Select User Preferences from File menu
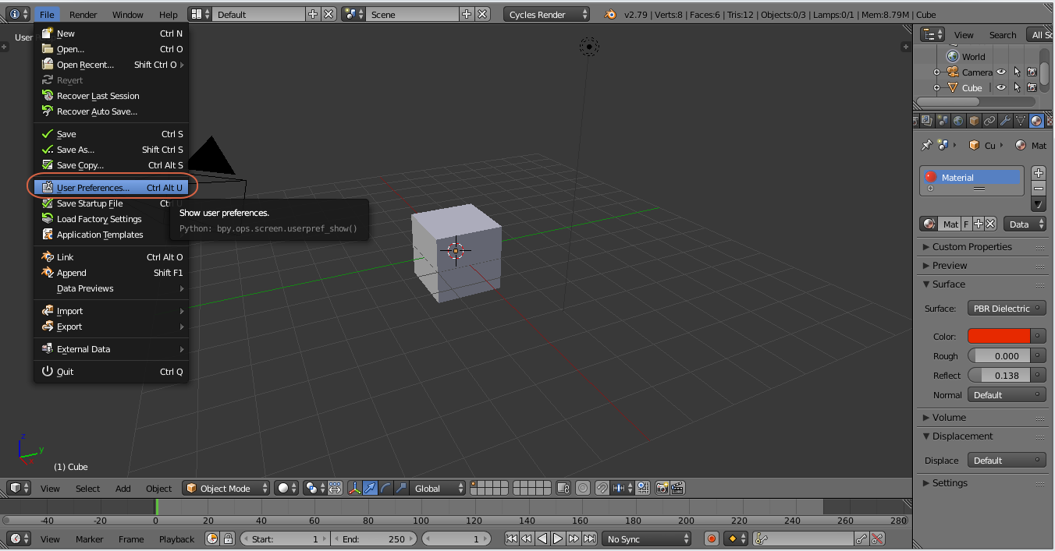The image size is (1055, 551). pos(94,187)
